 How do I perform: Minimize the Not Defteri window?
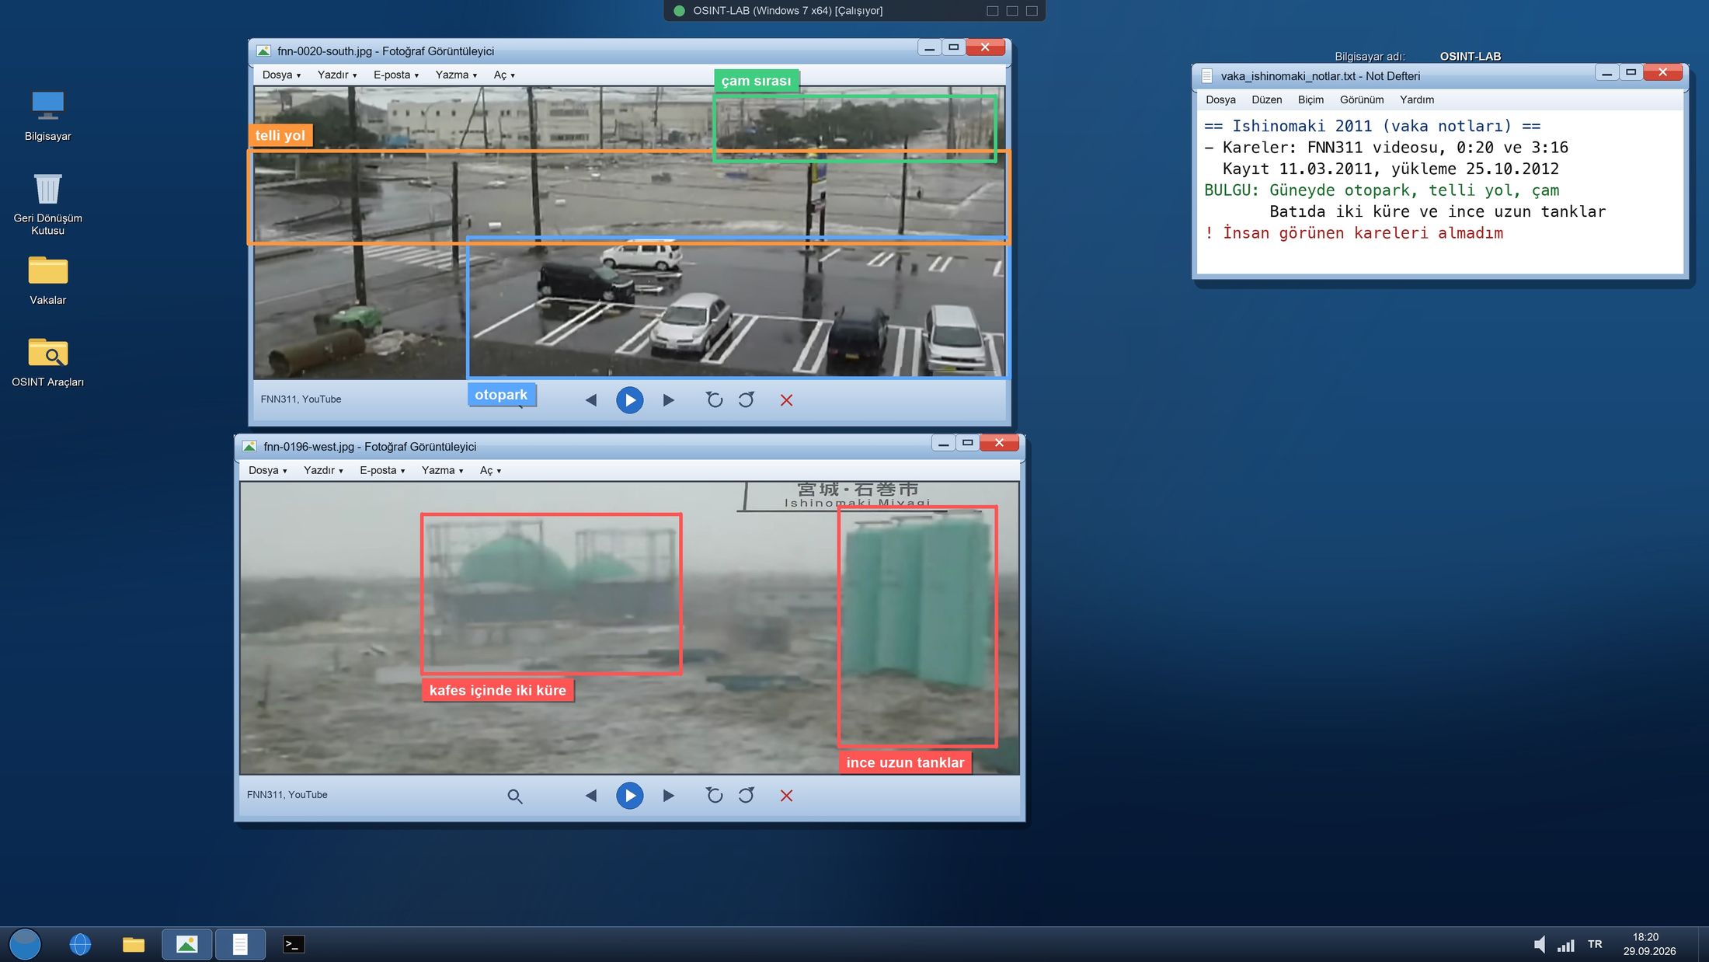pos(1606,73)
